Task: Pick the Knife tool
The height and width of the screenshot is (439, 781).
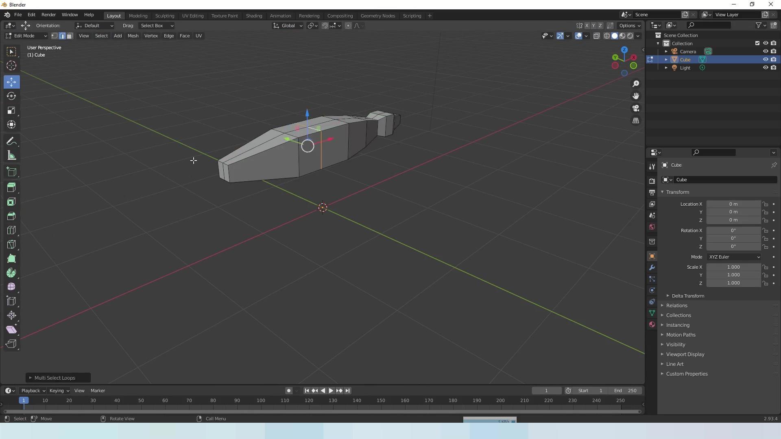Action: 11,244
